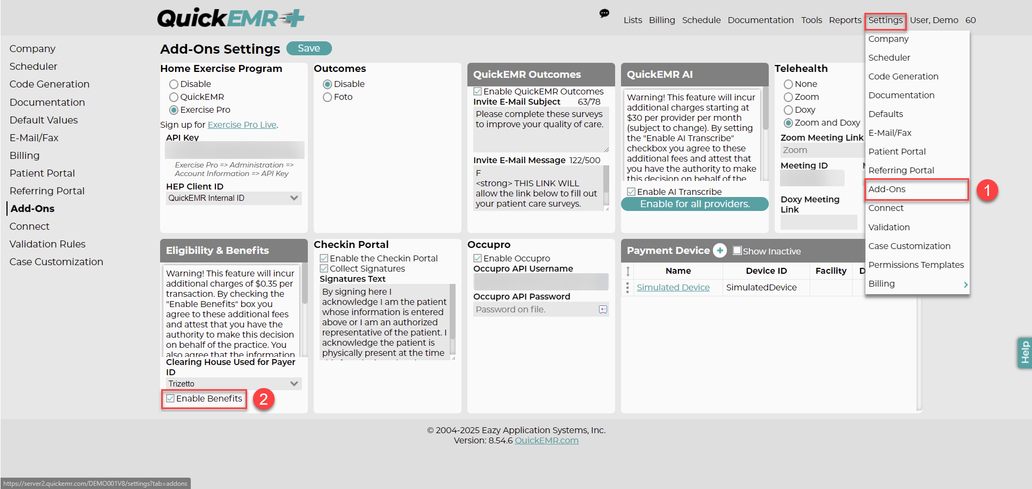Click Enable for all providers button

[695, 204]
